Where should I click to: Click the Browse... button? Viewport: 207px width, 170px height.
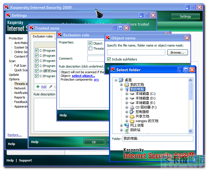pyautogui.click(x=177, y=53)
